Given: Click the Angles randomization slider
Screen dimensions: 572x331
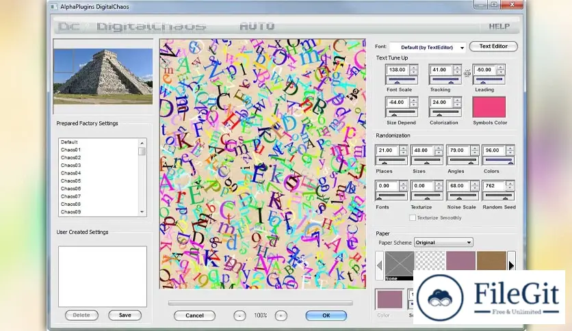Looking at the screenshot, I should (463, 161).
